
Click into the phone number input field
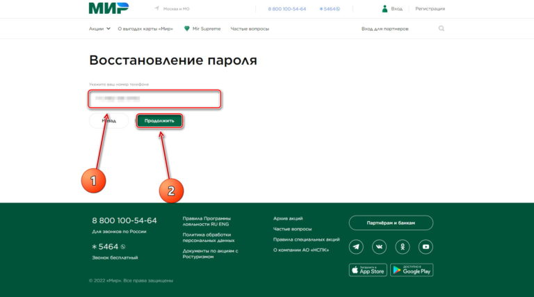154,99
